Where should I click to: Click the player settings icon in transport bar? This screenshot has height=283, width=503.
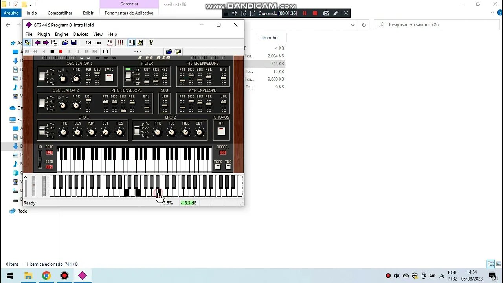178,51
